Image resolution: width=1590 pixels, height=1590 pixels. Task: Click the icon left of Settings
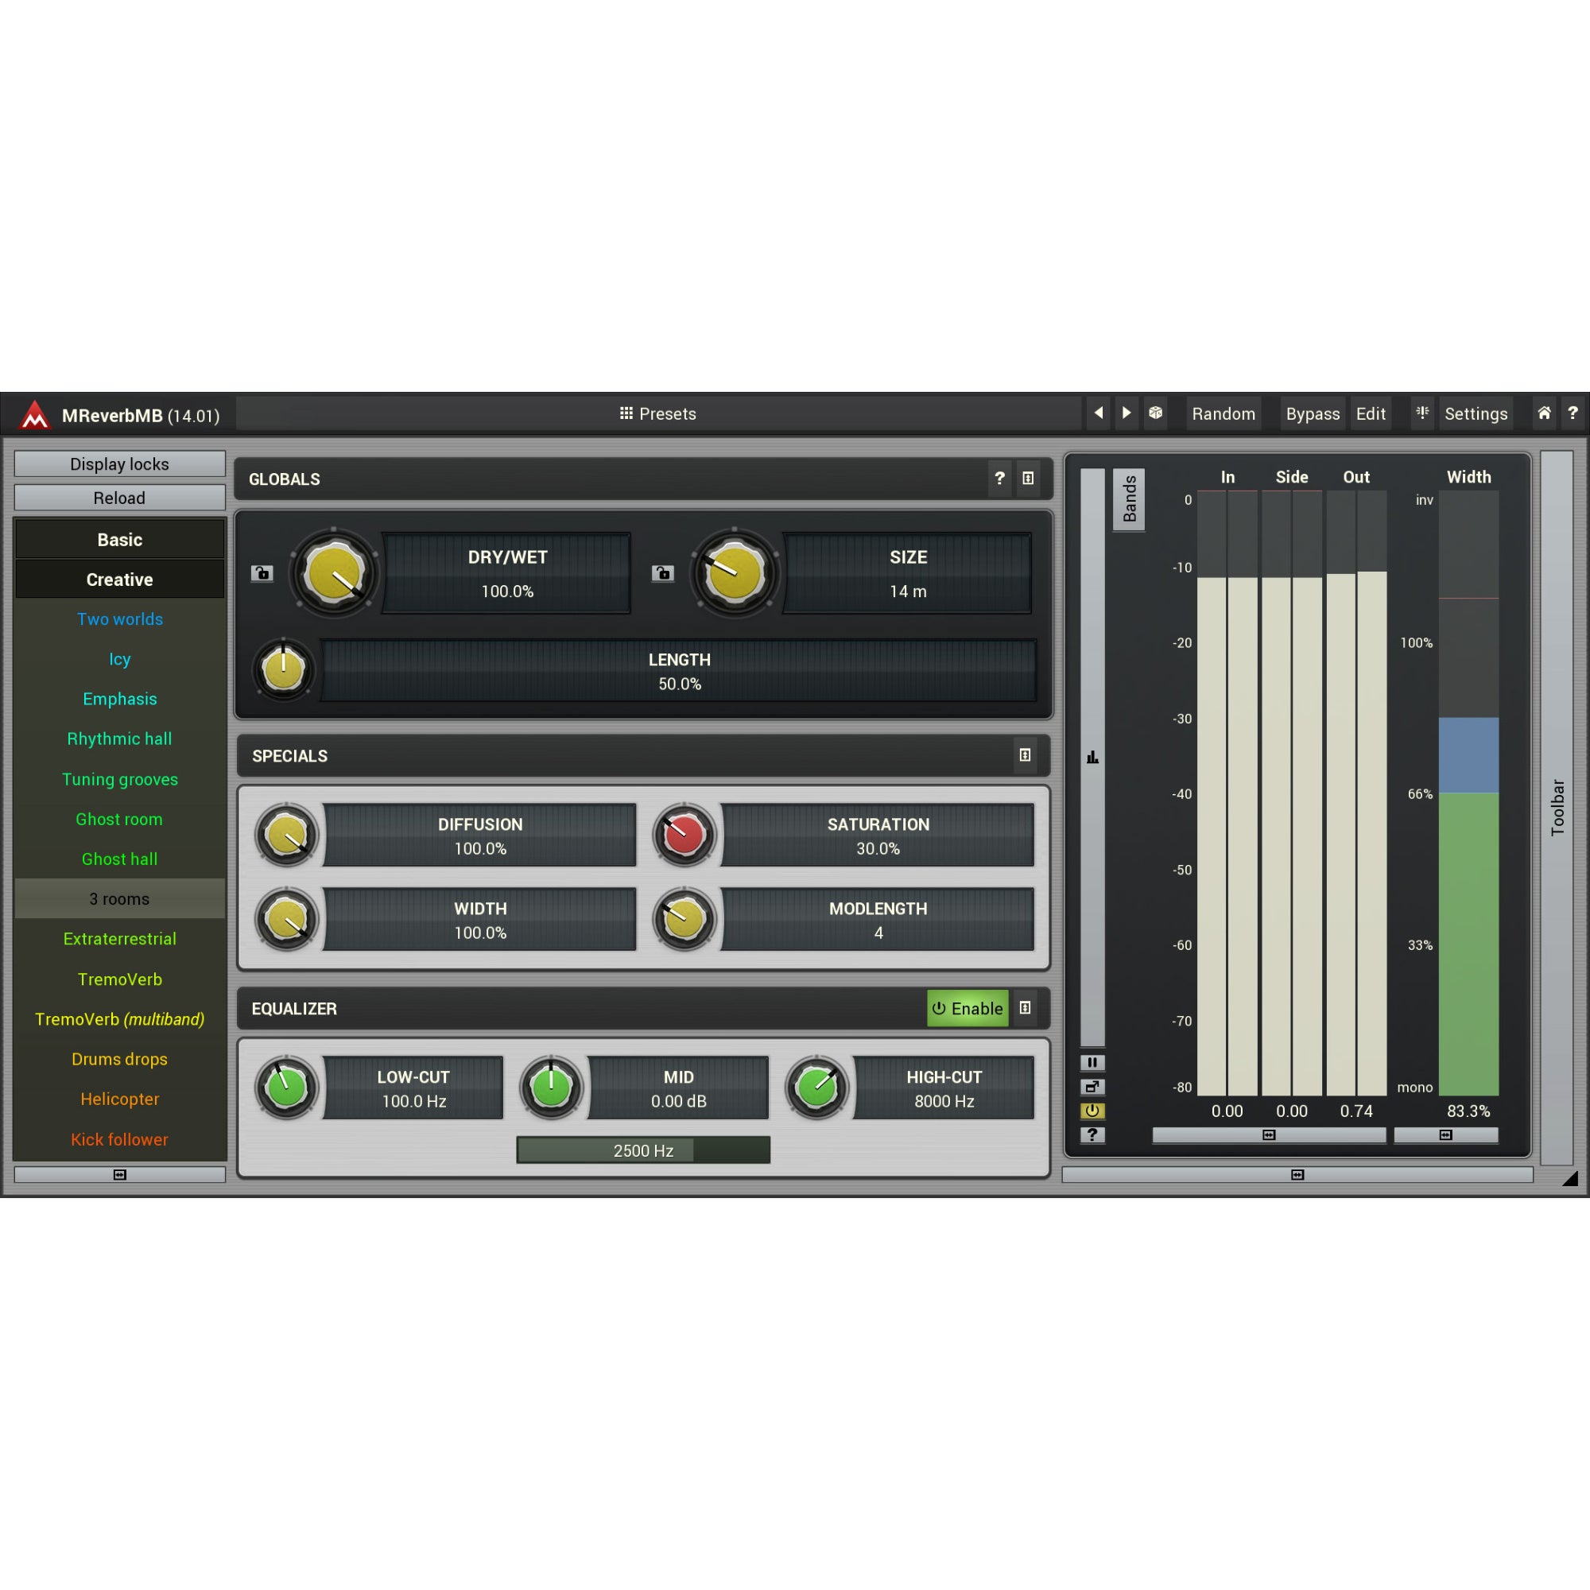tap(1422, 413)
